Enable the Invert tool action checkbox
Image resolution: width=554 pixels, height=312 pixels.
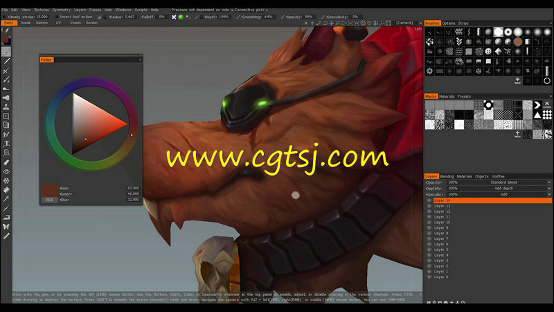57,17
